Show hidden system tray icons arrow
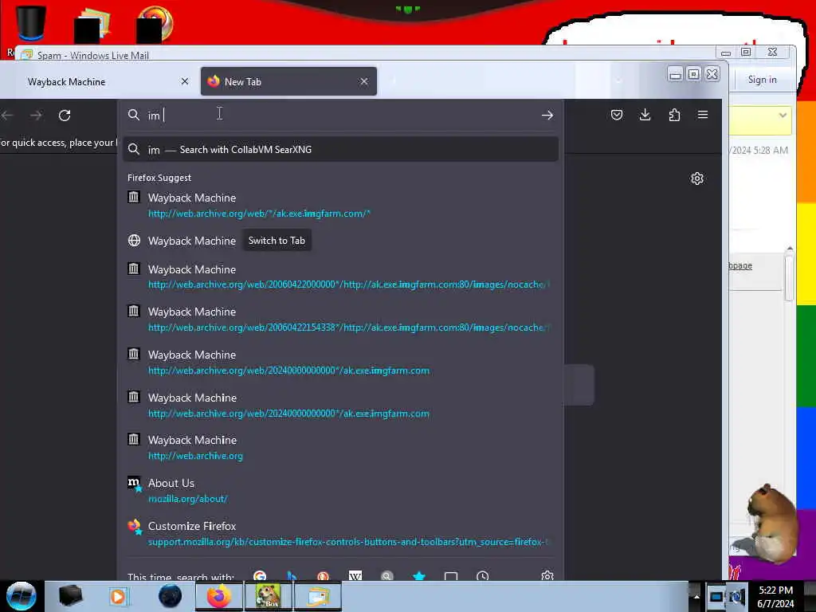Screen dimensions: 816x612 pos(696,596)
